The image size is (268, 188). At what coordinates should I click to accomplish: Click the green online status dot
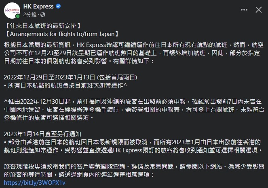[x=17, y=16]
